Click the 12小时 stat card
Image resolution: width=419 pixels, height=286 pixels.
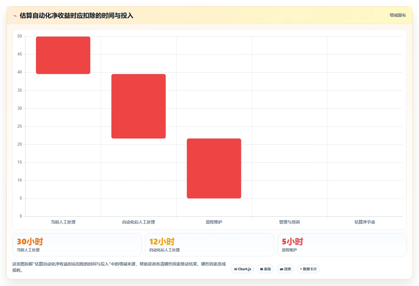click(x=209, y=245)
